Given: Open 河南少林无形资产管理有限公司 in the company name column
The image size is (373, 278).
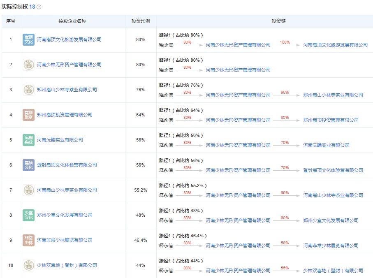Looking at the screenshot, I should pos(69,65).
